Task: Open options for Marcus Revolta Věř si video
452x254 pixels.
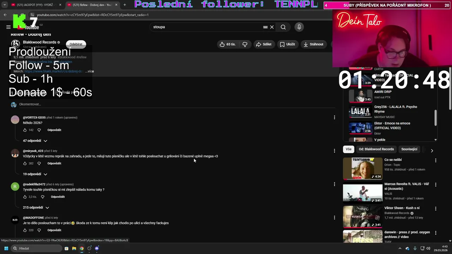Action: pos(435,185)
